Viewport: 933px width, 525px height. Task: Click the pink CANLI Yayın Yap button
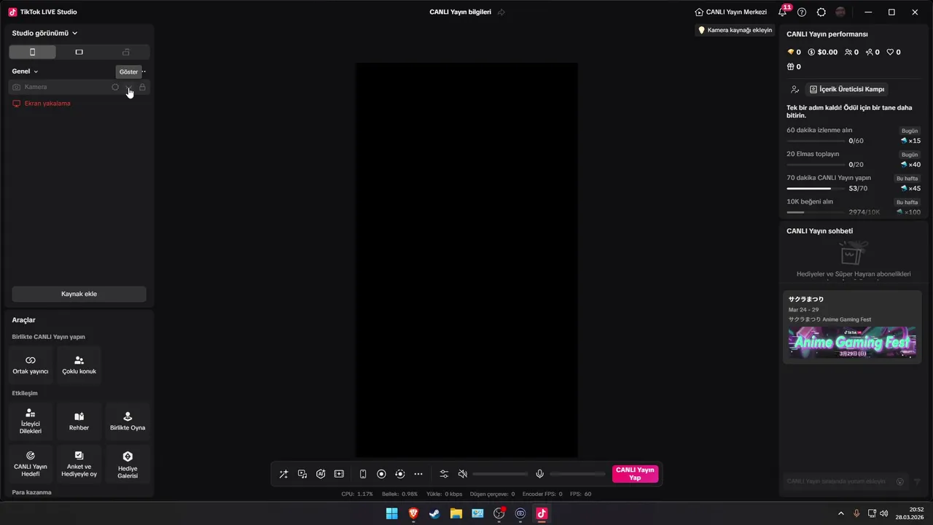[x=635, y=474]
